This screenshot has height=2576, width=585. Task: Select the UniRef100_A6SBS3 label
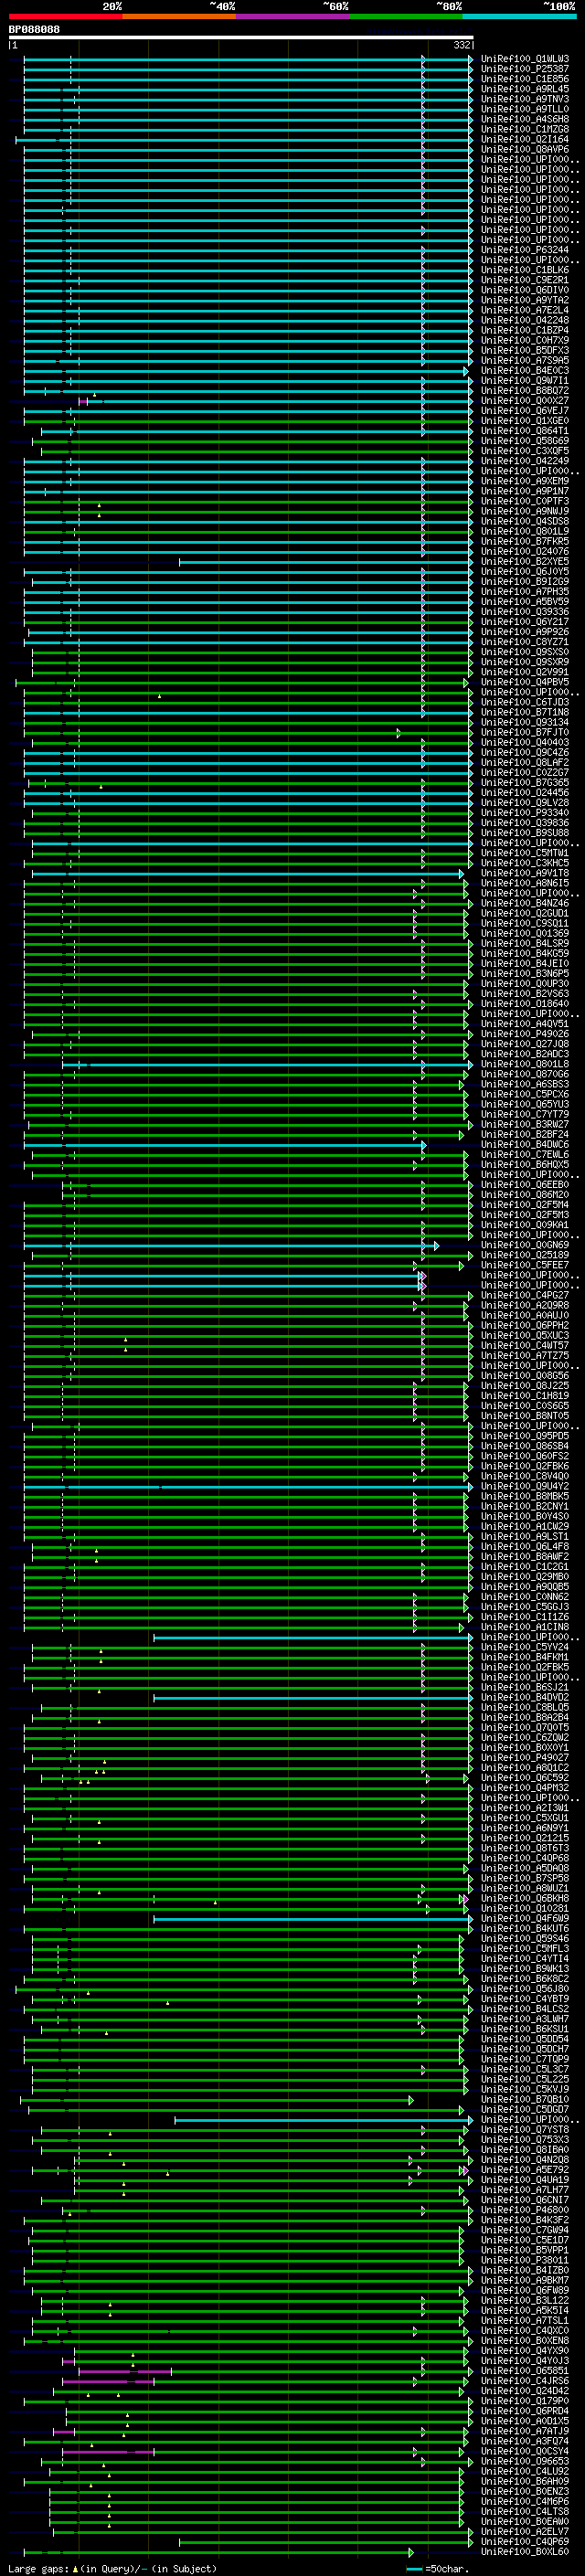pyautogui.click(x=525, y=1084)
